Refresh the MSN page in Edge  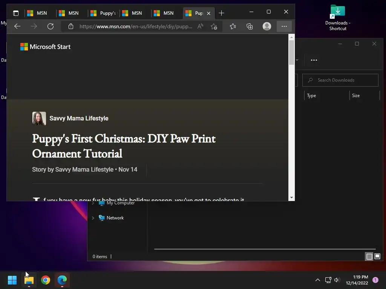click(x=51, y=26)
